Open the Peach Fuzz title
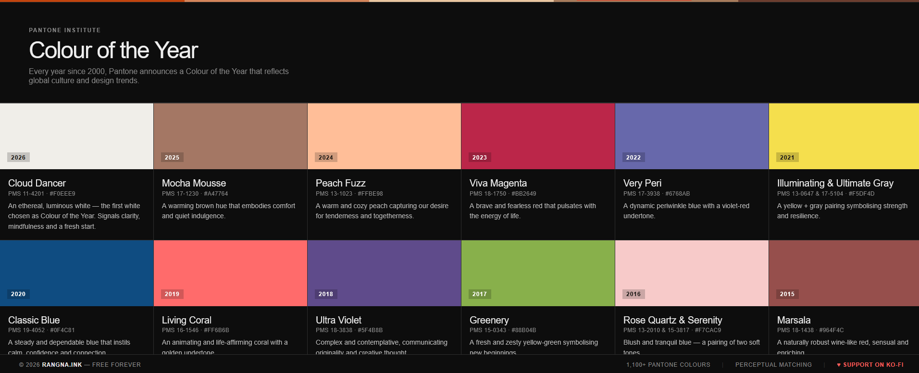 [x=340, y=183]
